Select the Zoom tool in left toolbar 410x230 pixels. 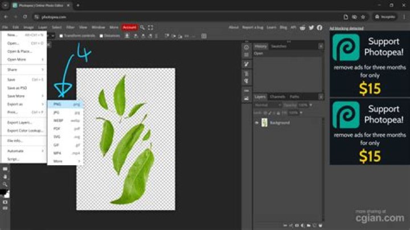tap(5, 184)
